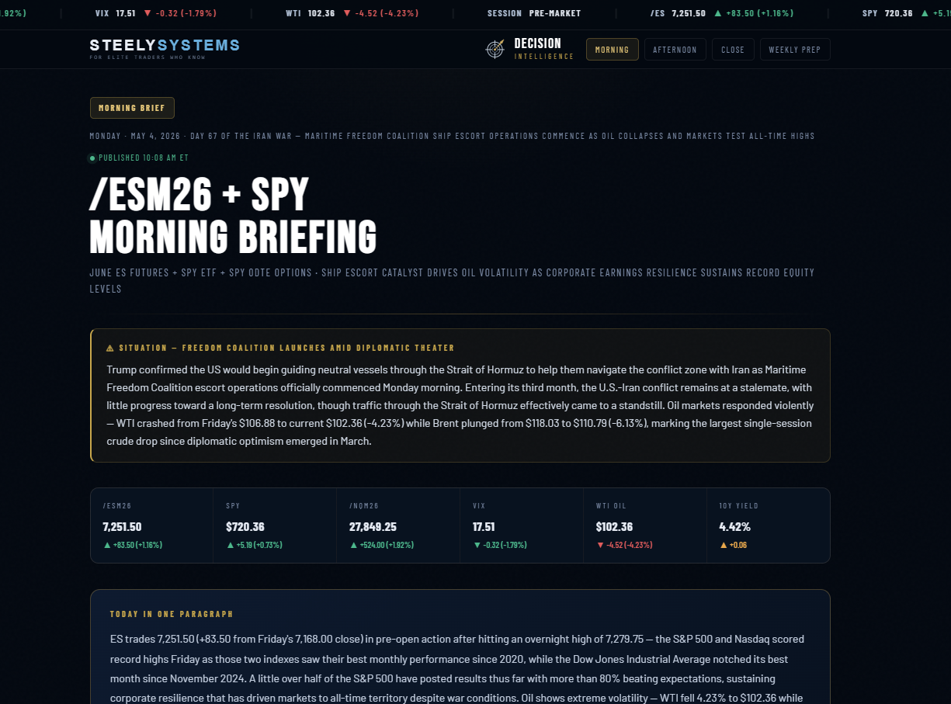
Task: Click the green published status dot
Action: [x=92, y=158]
